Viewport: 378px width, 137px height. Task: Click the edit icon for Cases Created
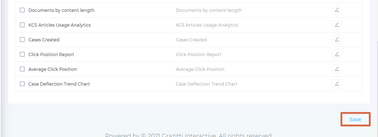(x=336, y=40)
